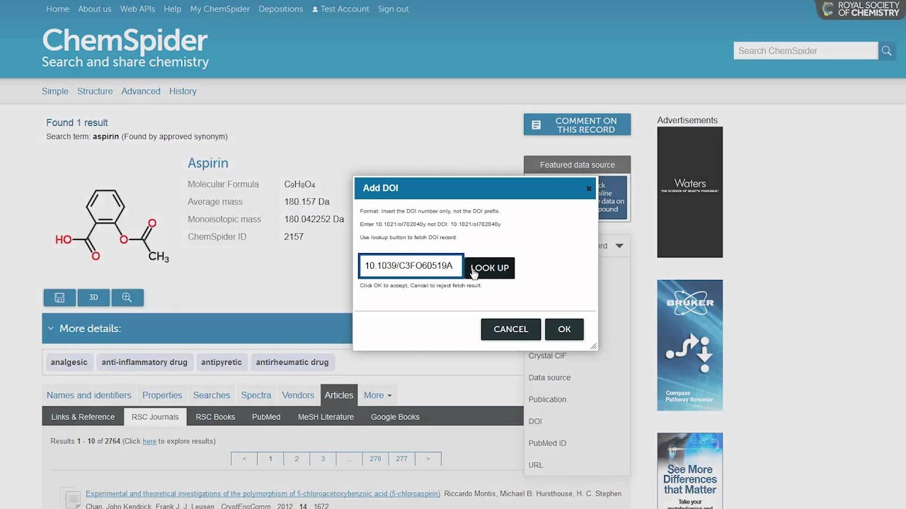Open the 3D structure view button
The width and height of the screenshot is (906, 509).
coord(93,298)
